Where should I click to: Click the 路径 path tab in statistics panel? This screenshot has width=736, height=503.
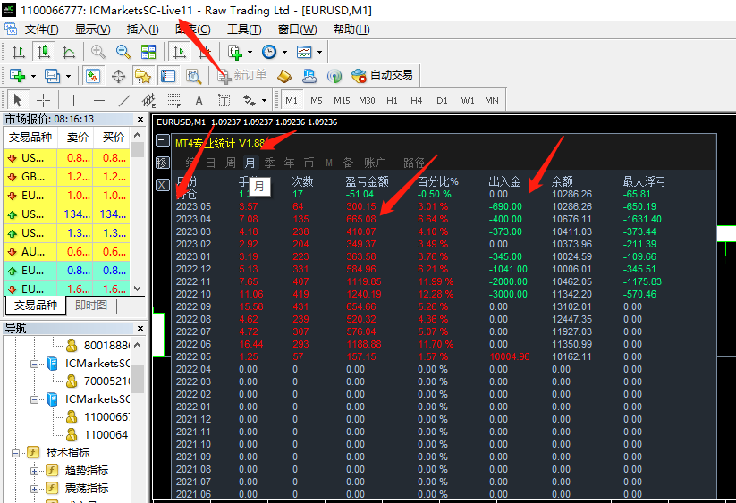click(x=414, y=163)
